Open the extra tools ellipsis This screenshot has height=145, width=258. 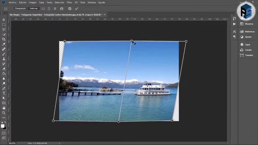click(4, 118)
